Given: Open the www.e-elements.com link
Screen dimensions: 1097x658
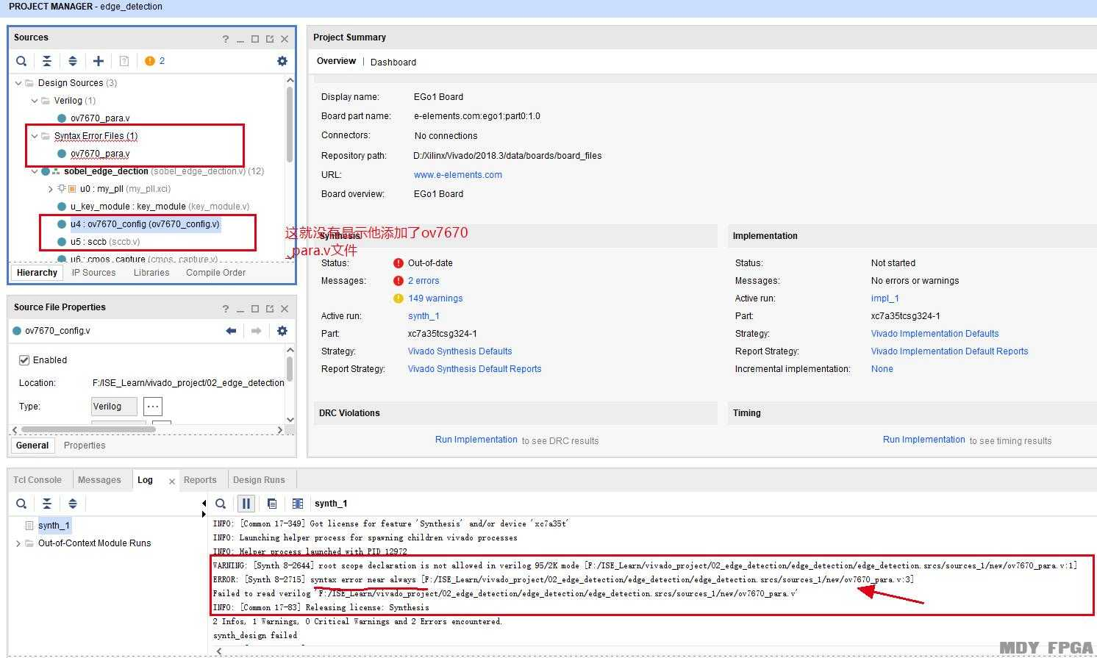Looking at the screenshot, I should point(458,175).
